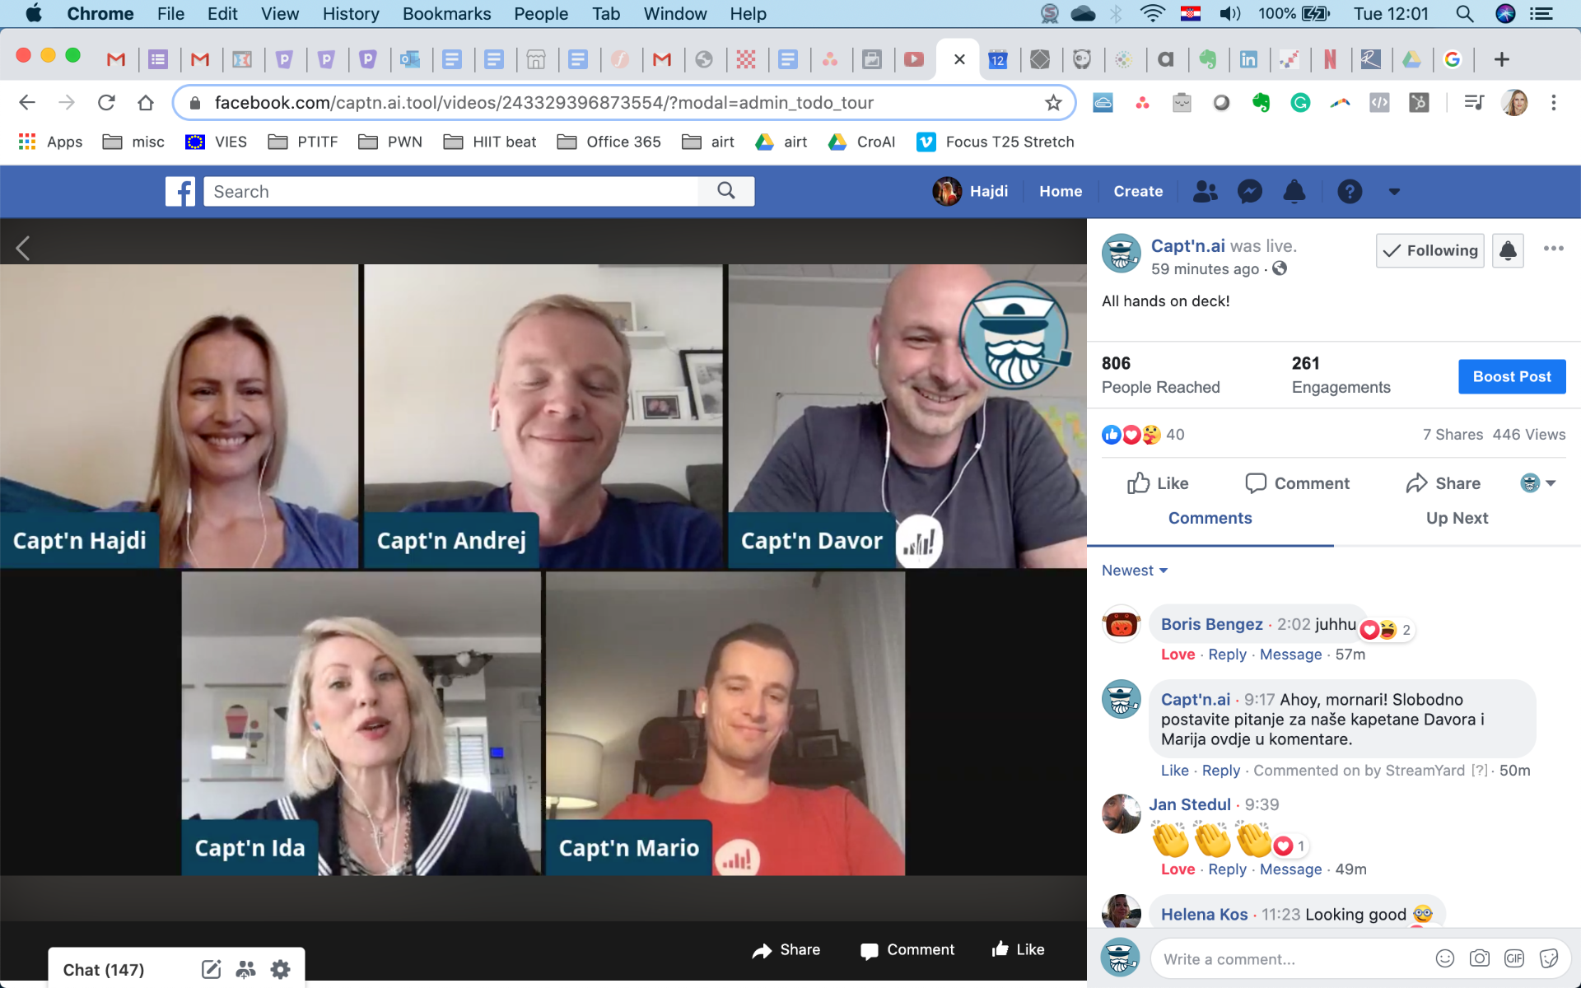Click Create in Facebook top bar
This screenshot has height=988, width=1581.
[x=1138, y=191]
